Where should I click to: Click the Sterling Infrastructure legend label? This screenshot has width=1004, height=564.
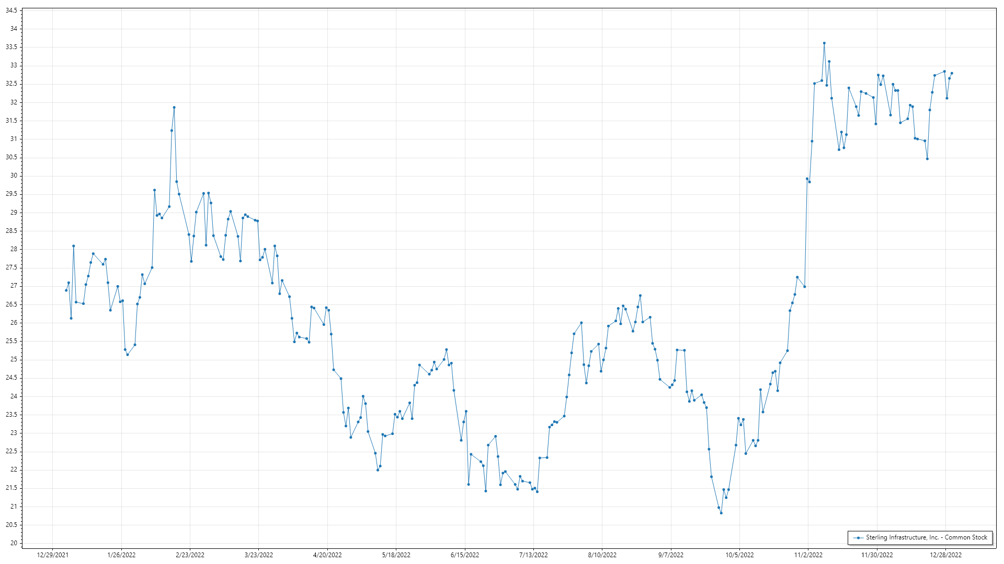coord(926,537)
